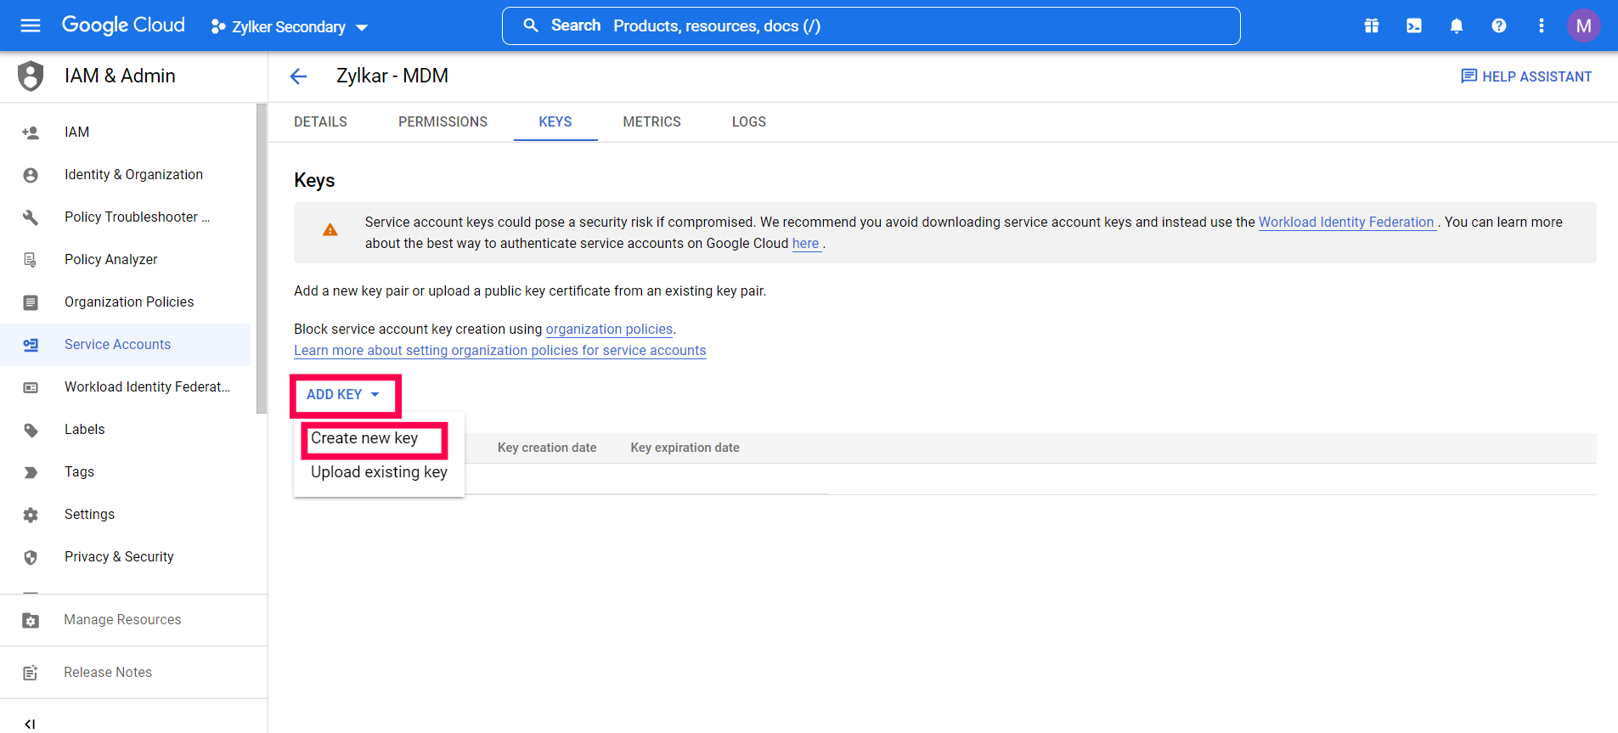1618x733 pixels.
Task: Click the IAM add-person icon
Action: 31,133
